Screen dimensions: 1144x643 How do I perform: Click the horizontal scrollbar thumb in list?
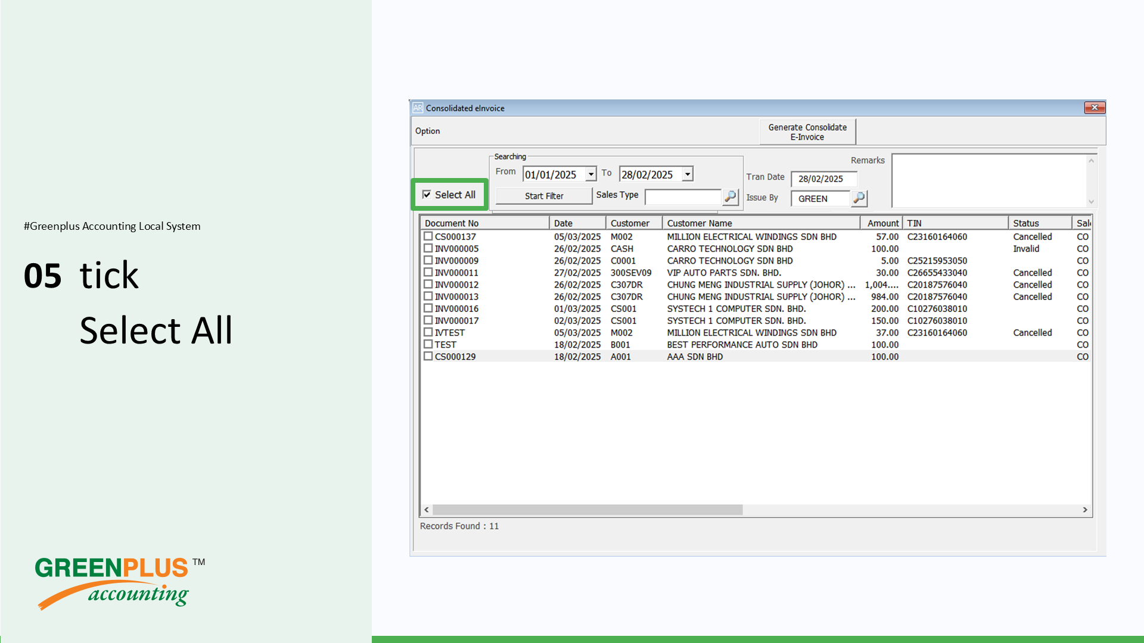pyautogui.click(x=587, y=510)
